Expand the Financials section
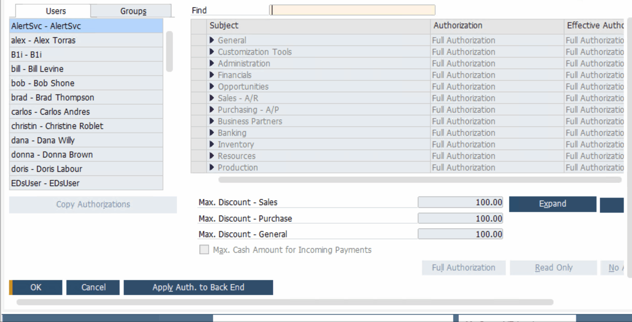632x322 pixels. [211, 74]
